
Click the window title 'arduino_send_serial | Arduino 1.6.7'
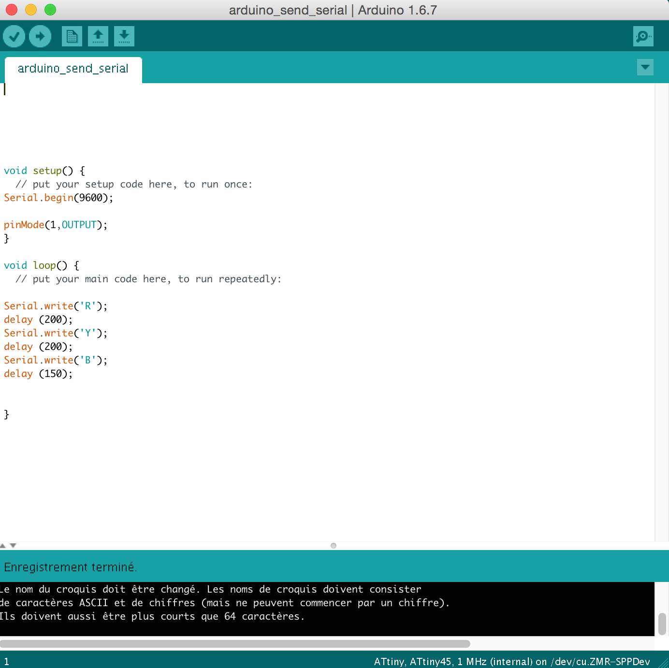(333, 10)
